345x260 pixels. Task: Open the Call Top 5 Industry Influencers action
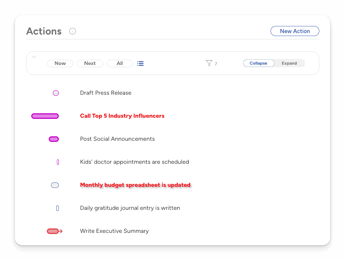[122, 116]
